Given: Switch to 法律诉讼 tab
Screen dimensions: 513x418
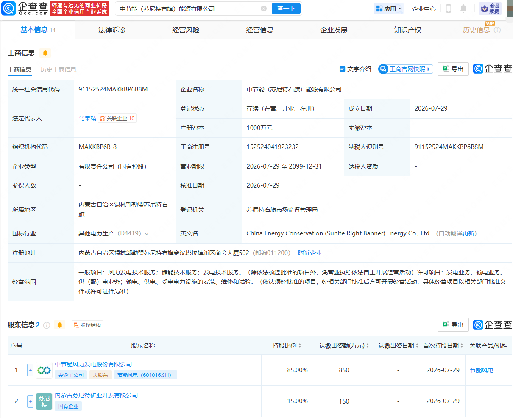Looking at the screenshot, I should pyautogui.click(x=112, y=30).
